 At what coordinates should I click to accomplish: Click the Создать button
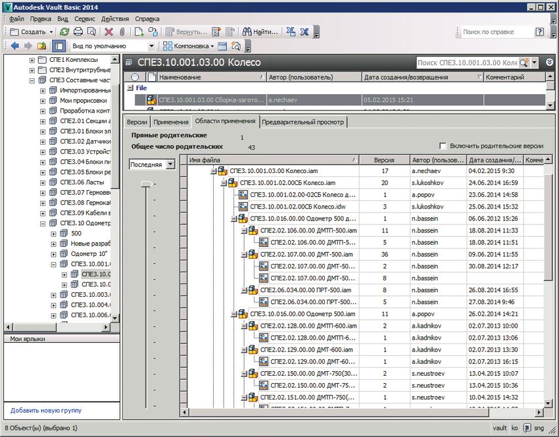point(28,32)
